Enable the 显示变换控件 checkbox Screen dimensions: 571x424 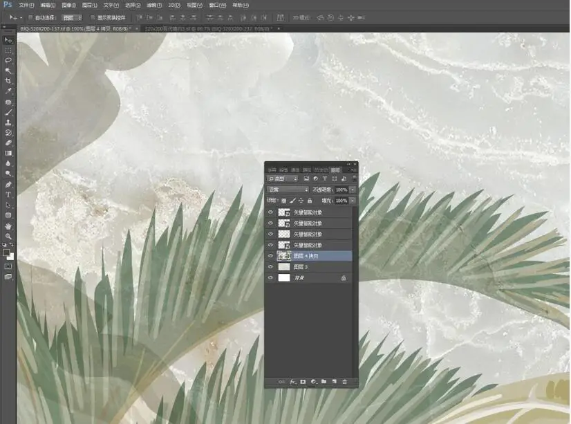pos(93,17)
